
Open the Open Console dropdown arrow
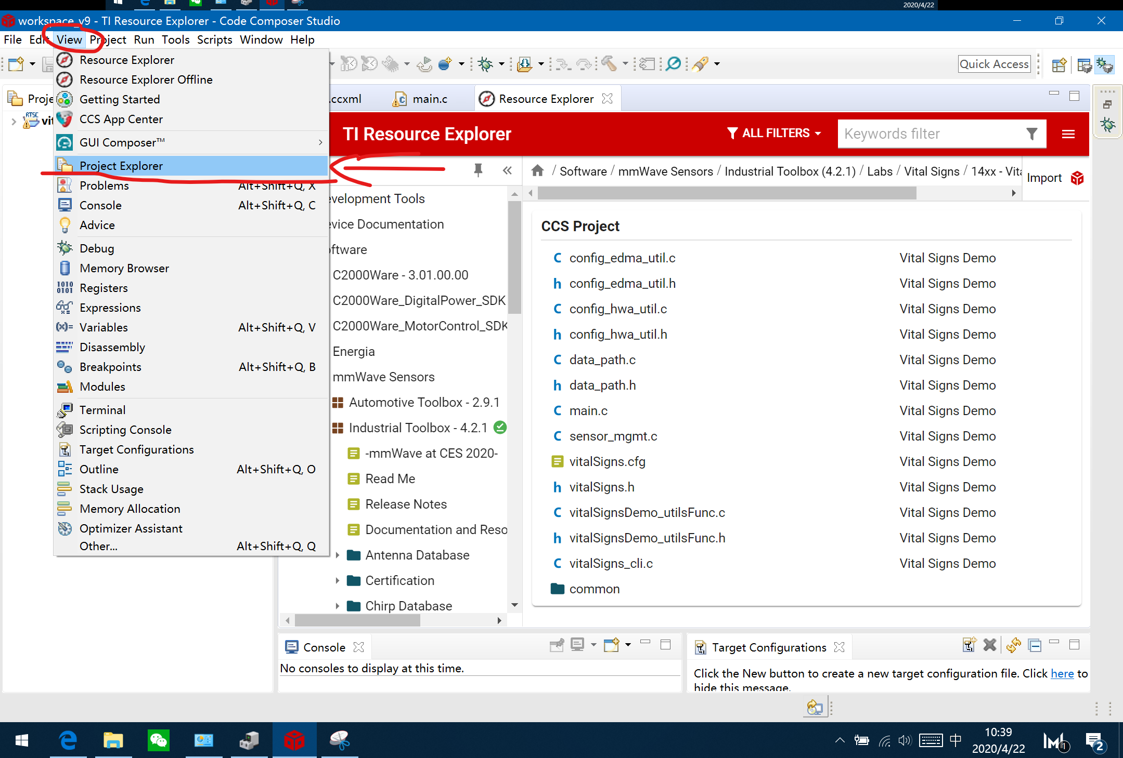628,645
